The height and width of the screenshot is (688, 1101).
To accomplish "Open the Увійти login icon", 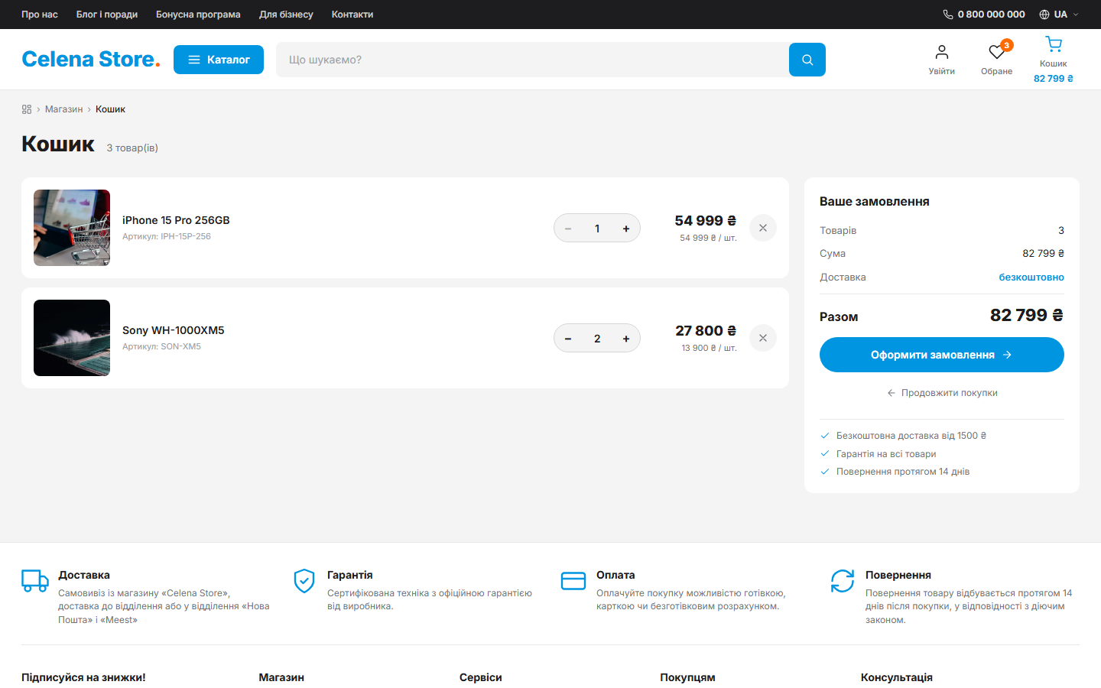I will 942,60.
